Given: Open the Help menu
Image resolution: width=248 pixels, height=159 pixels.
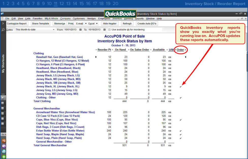Looking at the screenshot, I should (x=159, y=19).
